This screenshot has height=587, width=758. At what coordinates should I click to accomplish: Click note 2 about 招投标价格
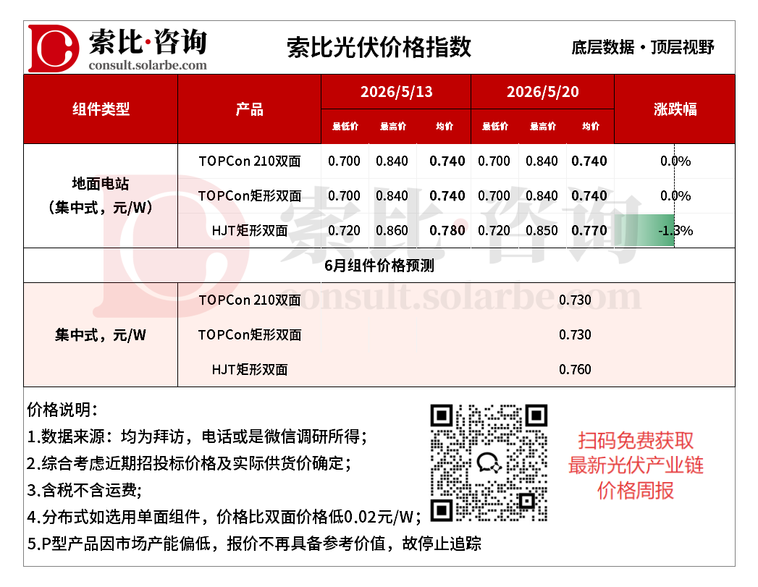pyautogui.click(x=189, y=463)
